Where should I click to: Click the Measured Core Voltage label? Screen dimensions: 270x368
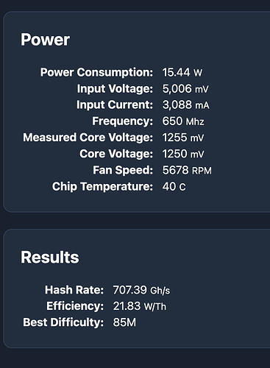point(88,138)
